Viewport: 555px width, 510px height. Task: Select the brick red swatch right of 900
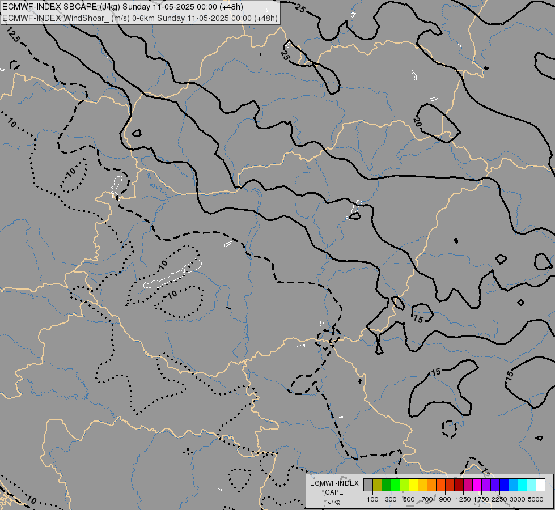point(450,485)
